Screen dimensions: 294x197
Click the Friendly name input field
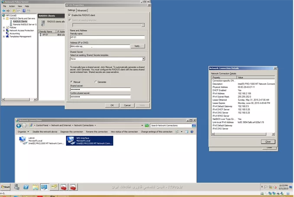click(x=107, y=37)
